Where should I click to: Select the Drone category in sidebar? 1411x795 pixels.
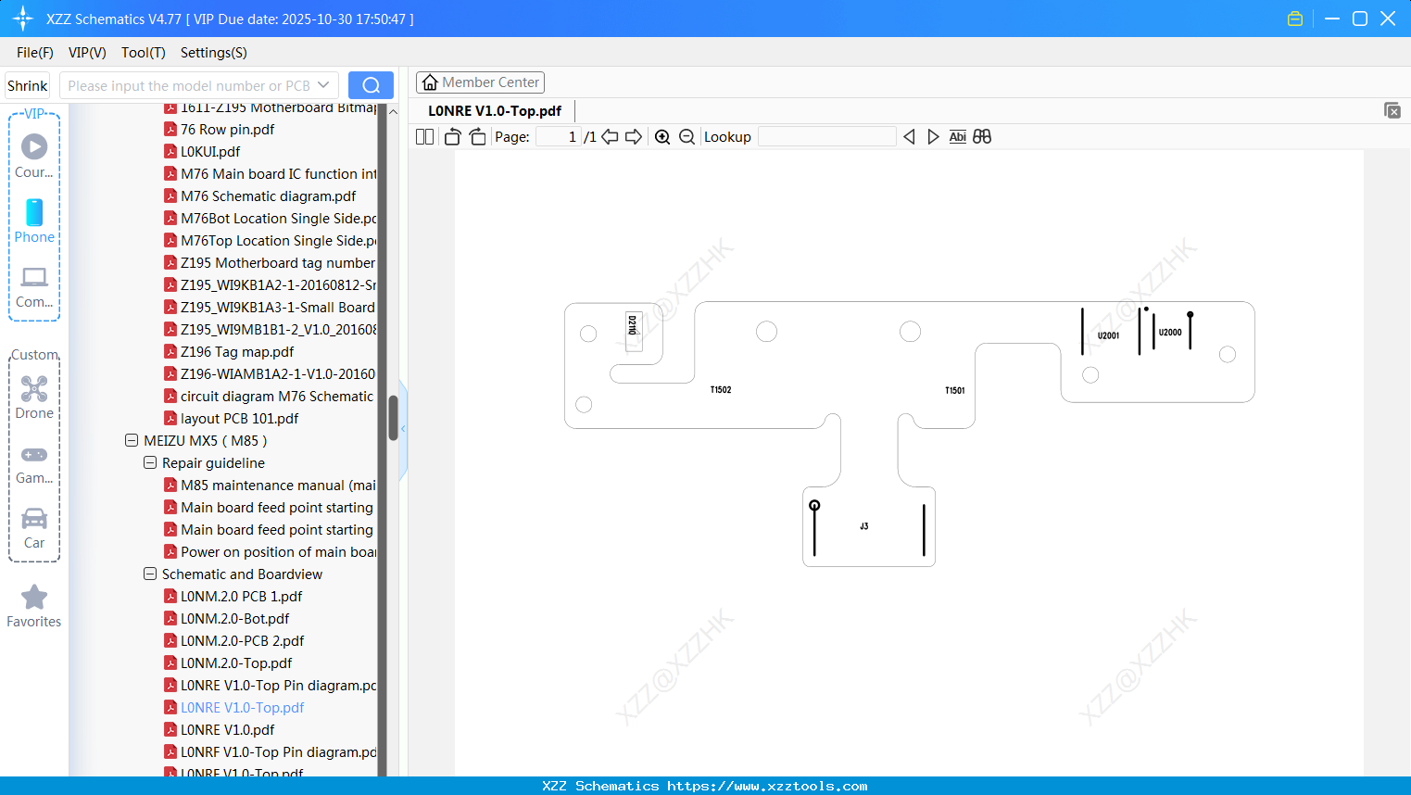(34, 397)
